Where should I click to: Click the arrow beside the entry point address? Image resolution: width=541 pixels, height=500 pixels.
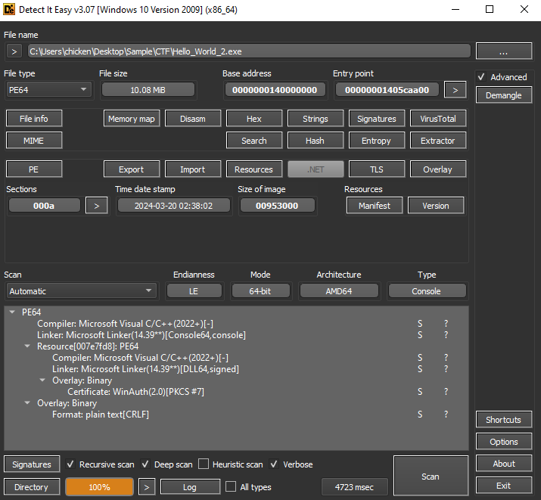(454, 90)
